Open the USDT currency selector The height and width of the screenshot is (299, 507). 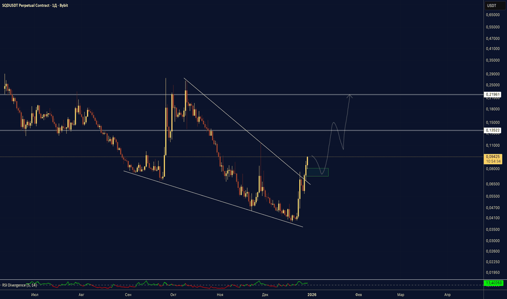click(x=494, y=5)
